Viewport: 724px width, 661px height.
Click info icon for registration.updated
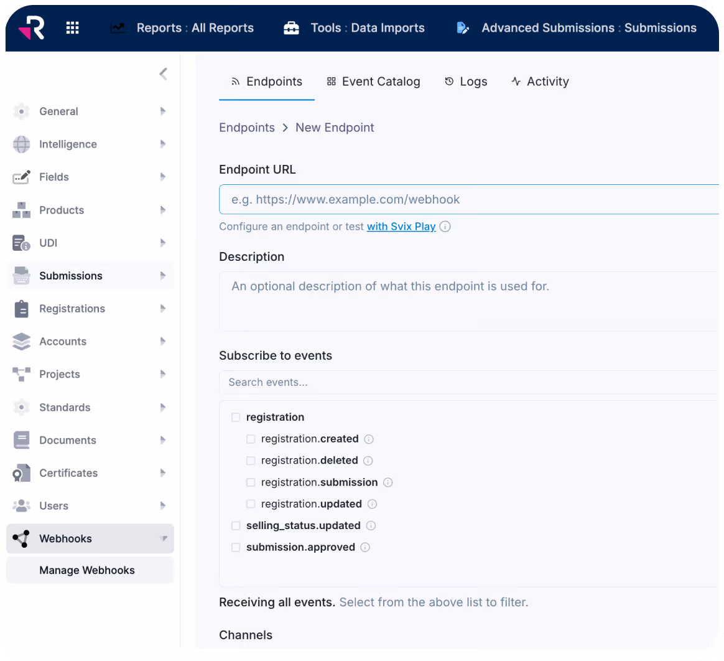coord(372,504)
